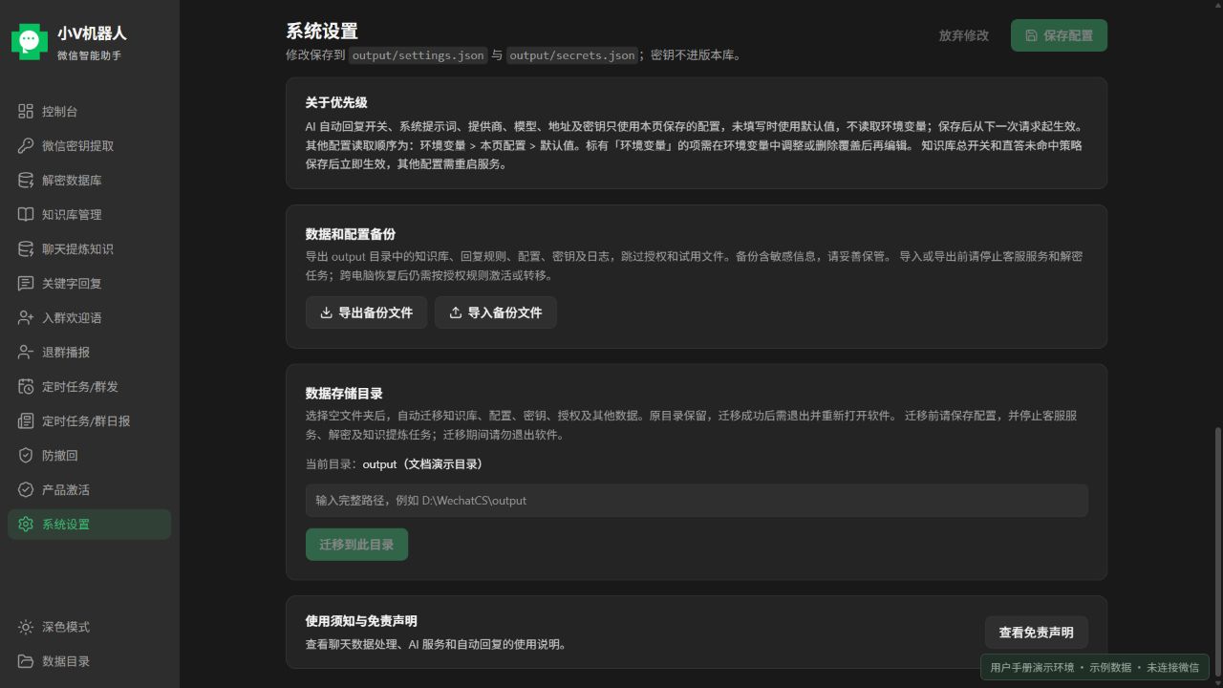Click the gear icon beside 系统设置

[26, 525]
